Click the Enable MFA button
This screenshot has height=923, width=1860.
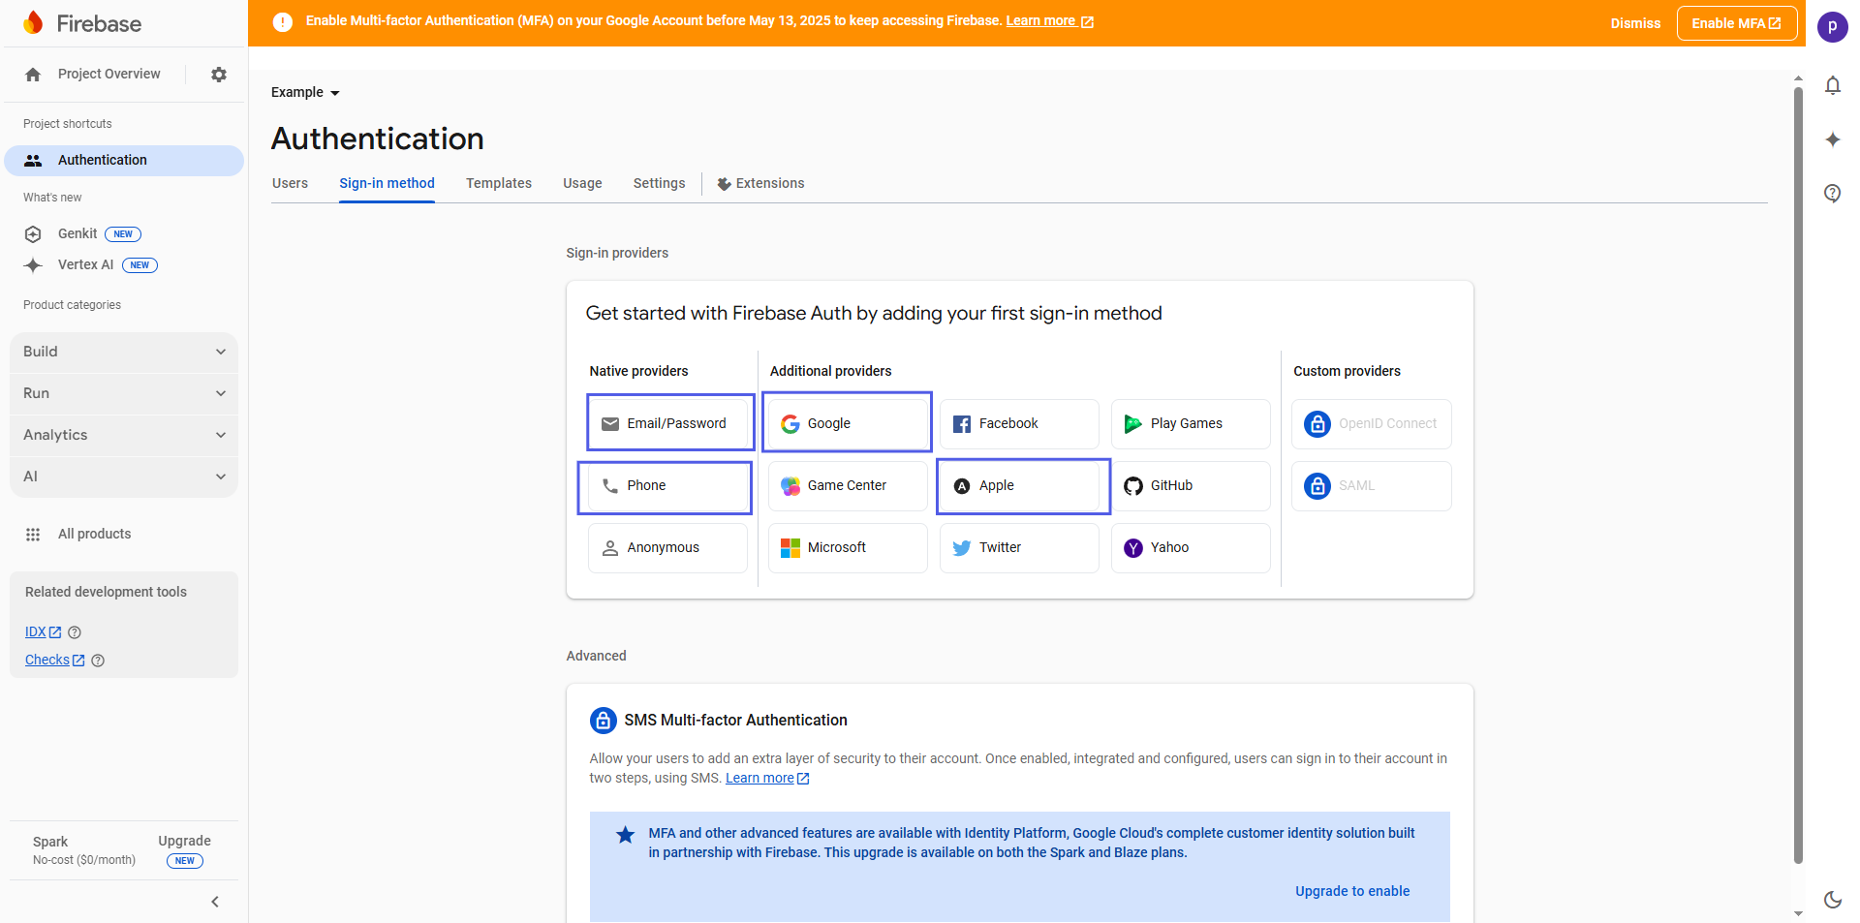(x=1736, y=23)
